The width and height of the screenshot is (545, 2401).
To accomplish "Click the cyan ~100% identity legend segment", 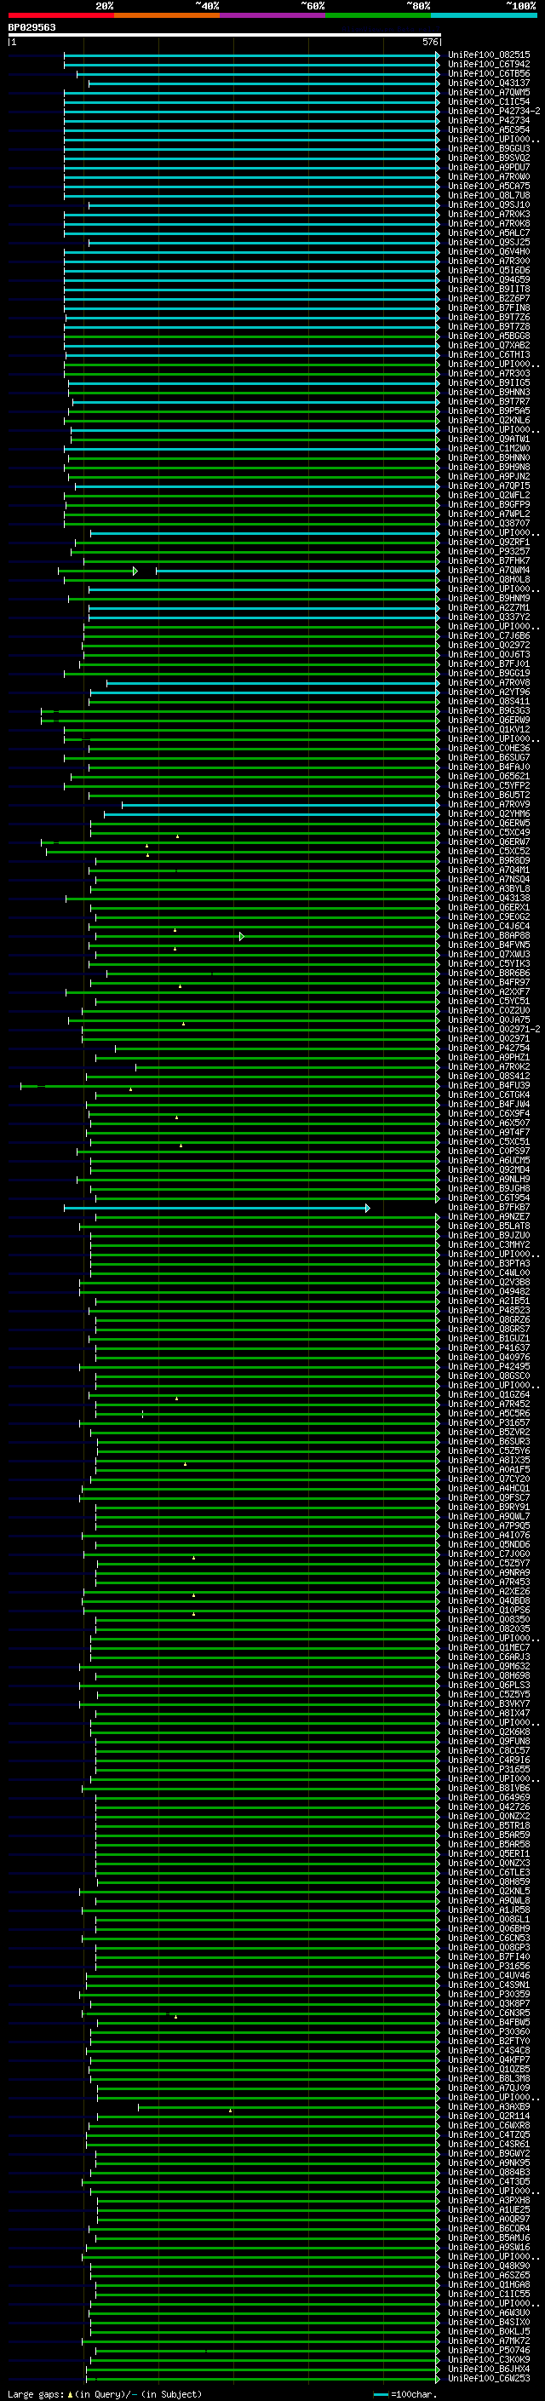I will [484, 15].
